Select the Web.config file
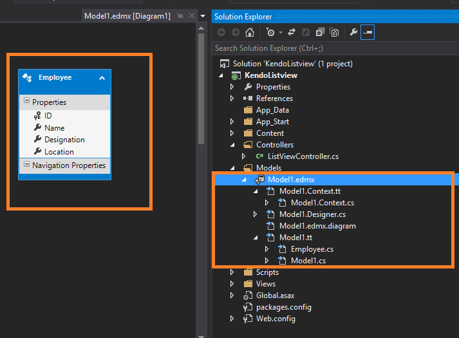The image size is (459, 338). 276,319
